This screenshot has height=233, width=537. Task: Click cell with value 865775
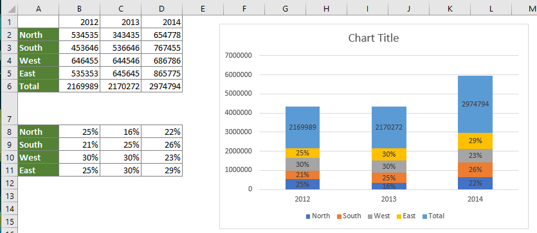click(161, 73)
